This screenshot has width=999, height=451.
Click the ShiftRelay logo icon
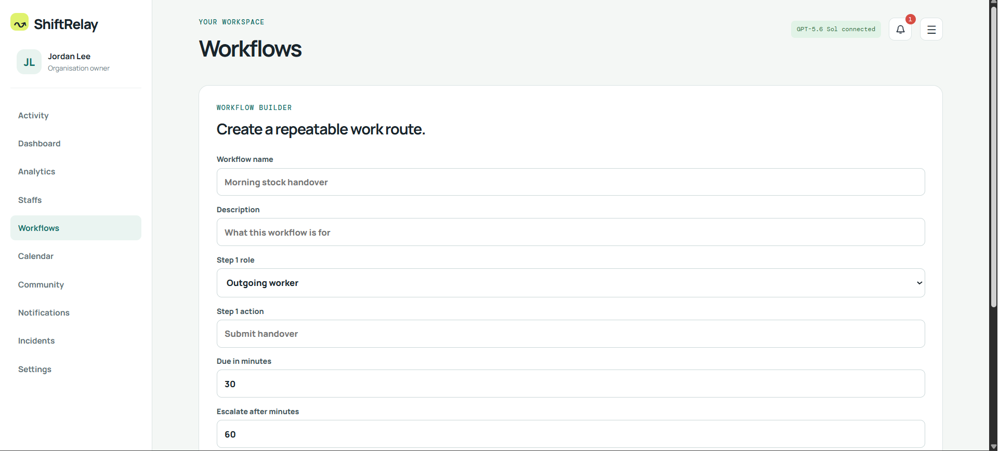tap(20, 22)
